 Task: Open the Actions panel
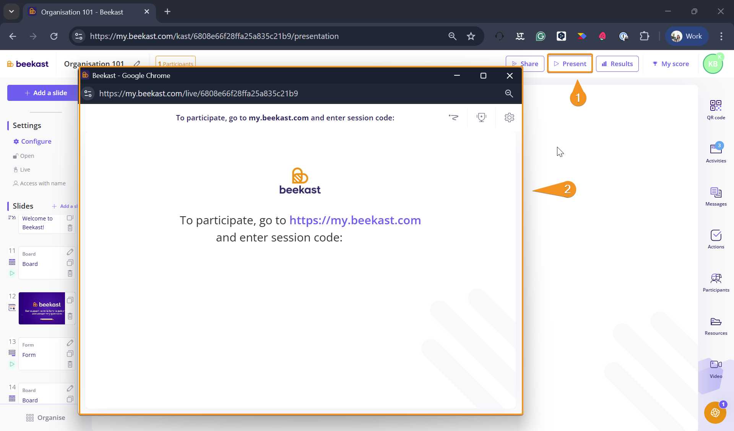pos(716,239)
